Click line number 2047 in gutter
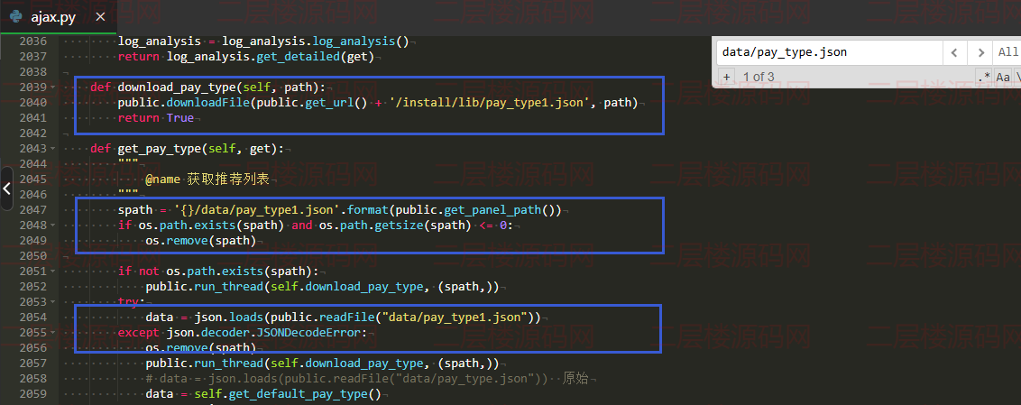This screenshot has width=1021, height=405. (x=33, y=209)
